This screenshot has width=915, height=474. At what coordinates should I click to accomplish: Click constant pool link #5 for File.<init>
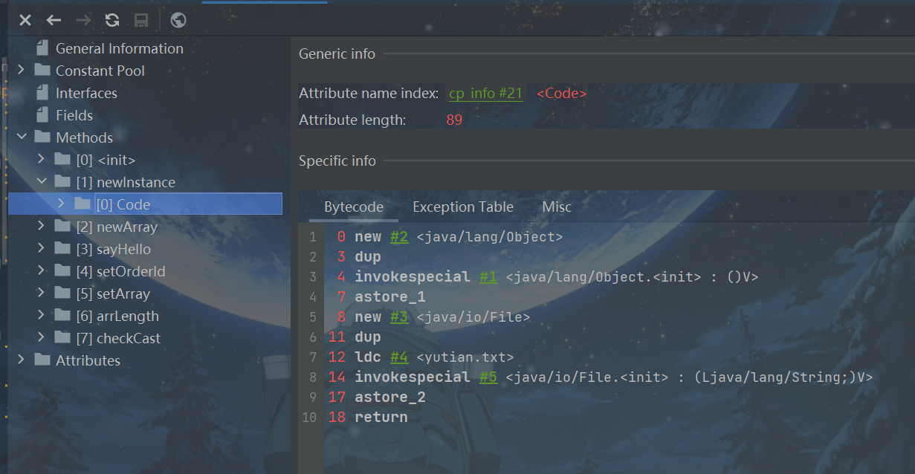488,377
